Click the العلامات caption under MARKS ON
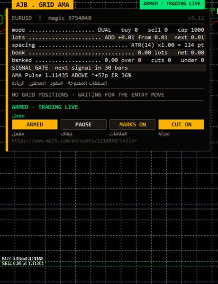218x284 pixels. click(118, 134)
